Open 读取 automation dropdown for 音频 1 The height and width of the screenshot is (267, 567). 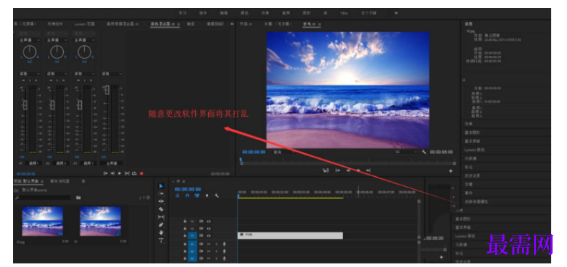[29, 74]
